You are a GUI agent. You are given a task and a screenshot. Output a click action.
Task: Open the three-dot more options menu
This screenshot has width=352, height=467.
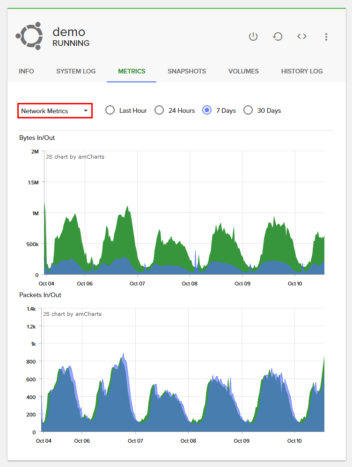[326, 36]
